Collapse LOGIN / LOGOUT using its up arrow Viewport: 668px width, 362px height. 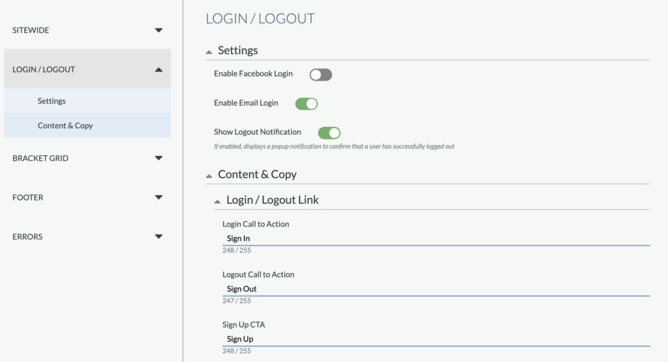click(x=159, y=69)
